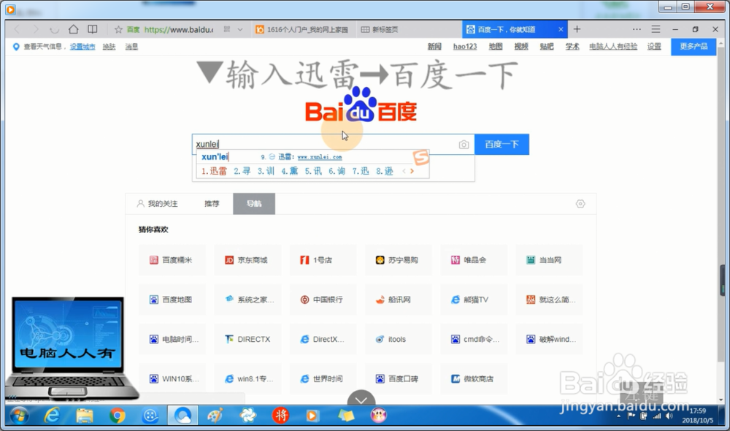Click the 换肤 link
Viewport: 730px width, 431px height.
[109, 47]
